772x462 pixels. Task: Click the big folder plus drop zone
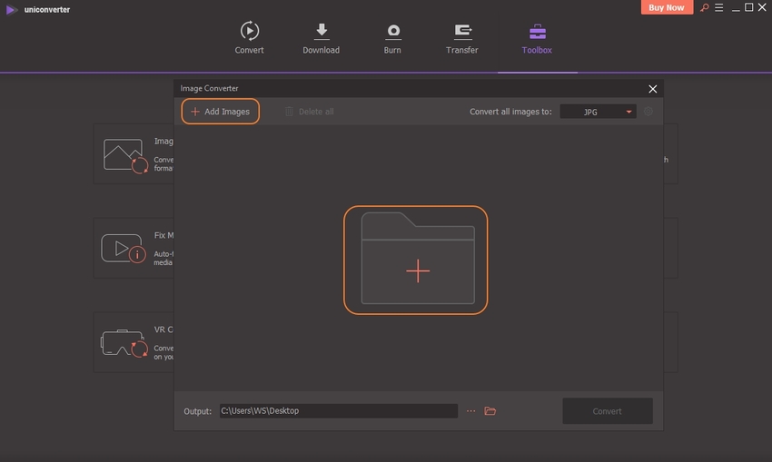point(415,260)
